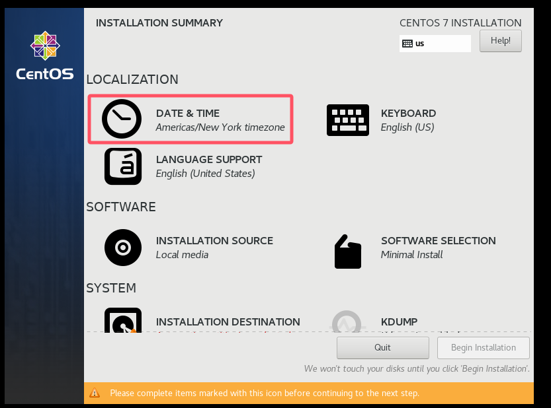Select SOFTWARE SELECTION label
Viewport: 551px width, 408px height.
(438, 241)
